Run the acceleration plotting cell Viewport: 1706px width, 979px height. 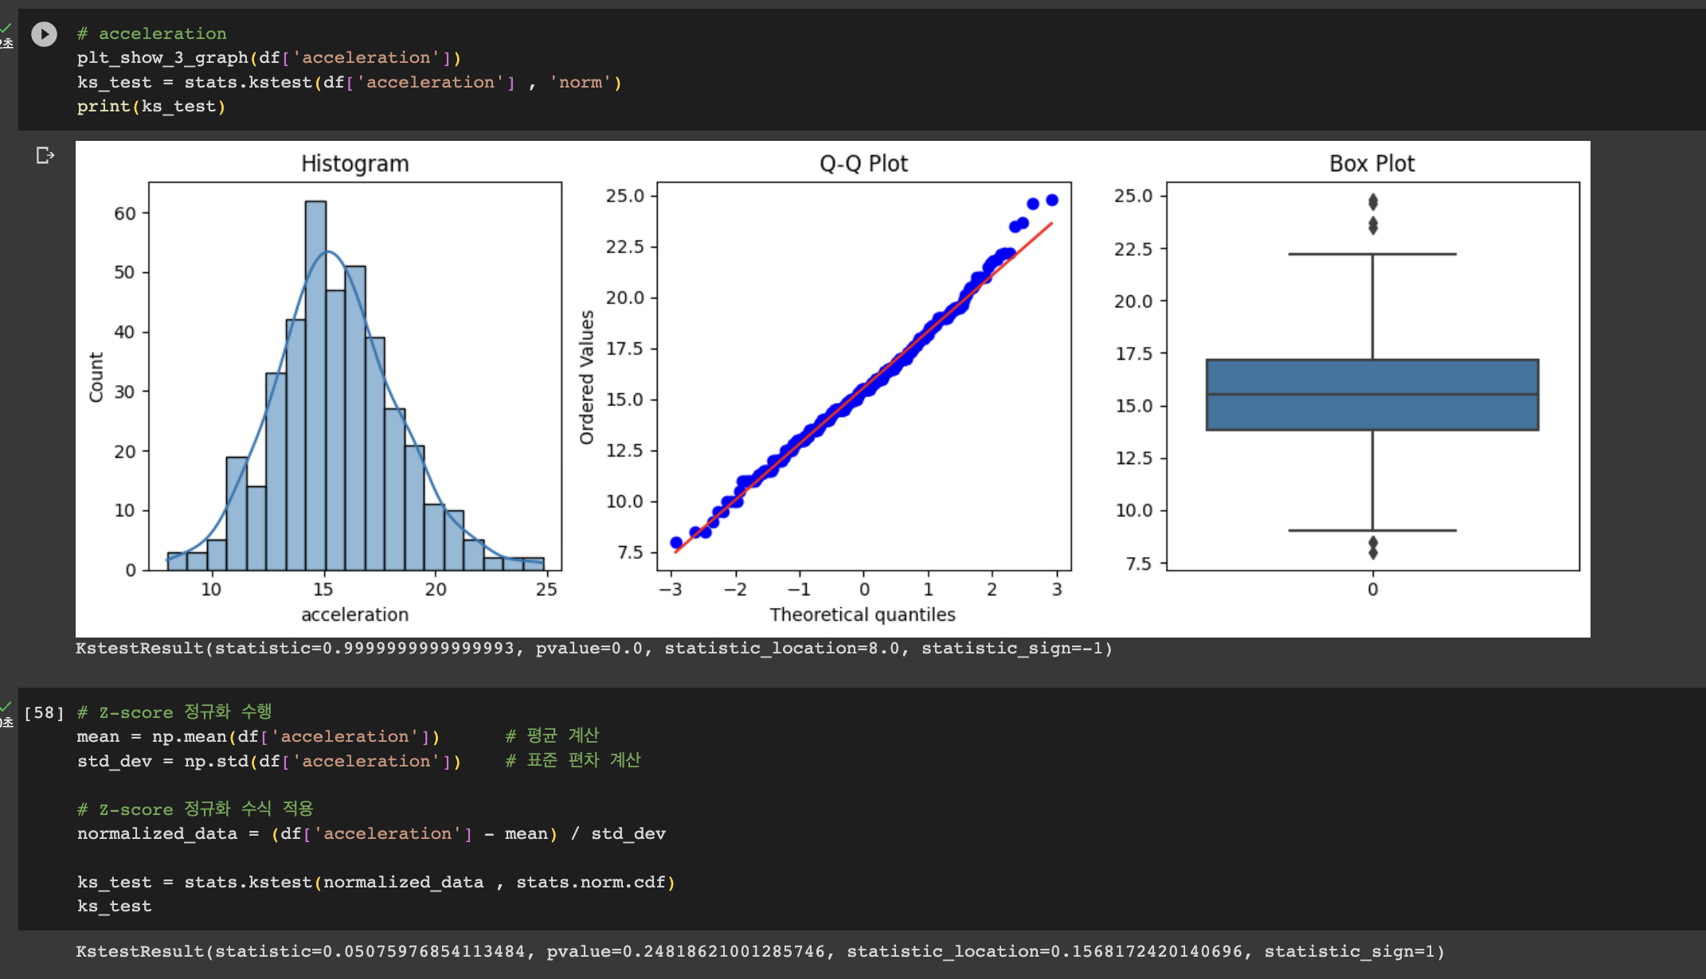[44, 33]
